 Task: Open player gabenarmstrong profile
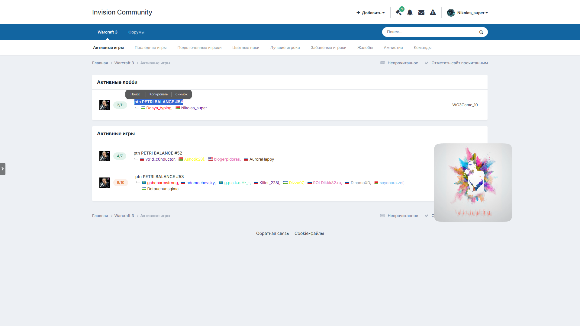tap(163, 183)
